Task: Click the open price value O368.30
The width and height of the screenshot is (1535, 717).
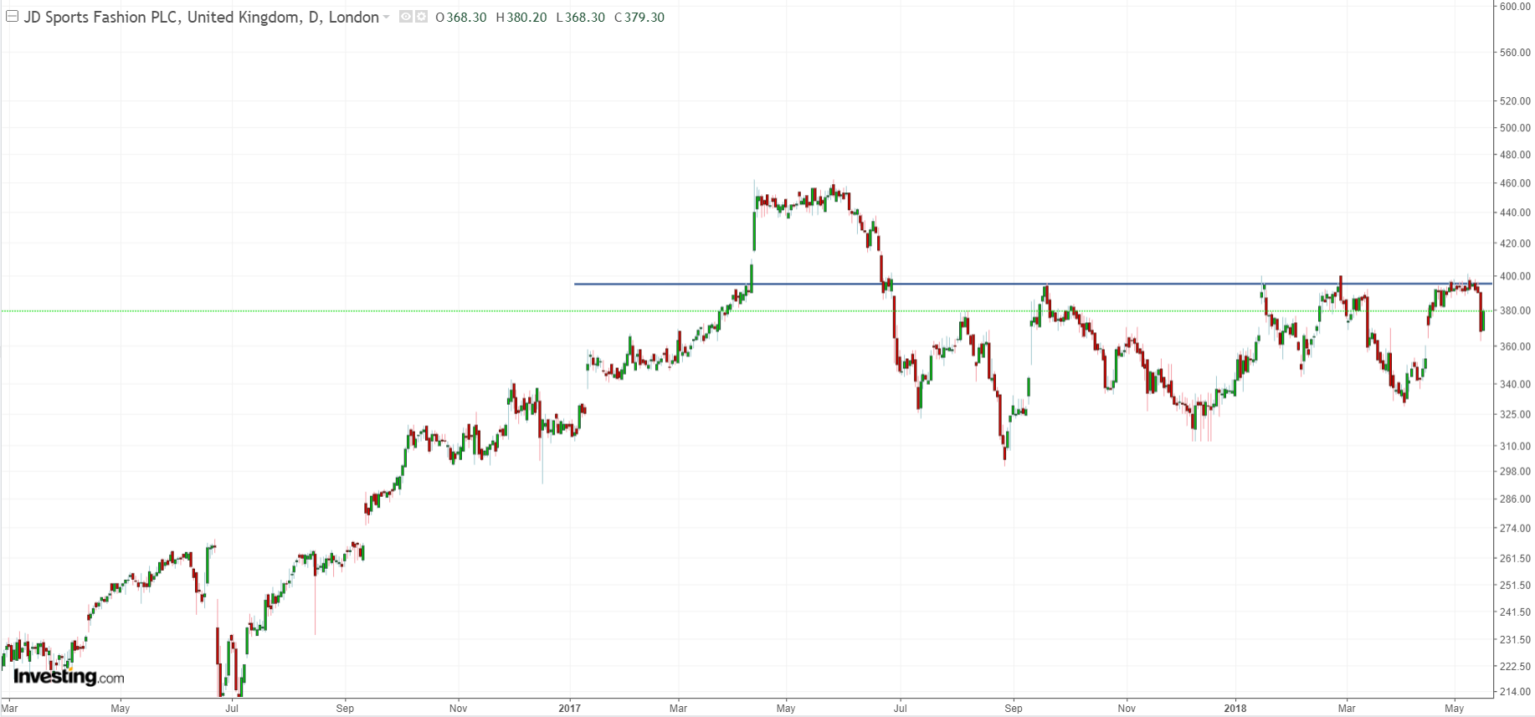Action: 461,18
